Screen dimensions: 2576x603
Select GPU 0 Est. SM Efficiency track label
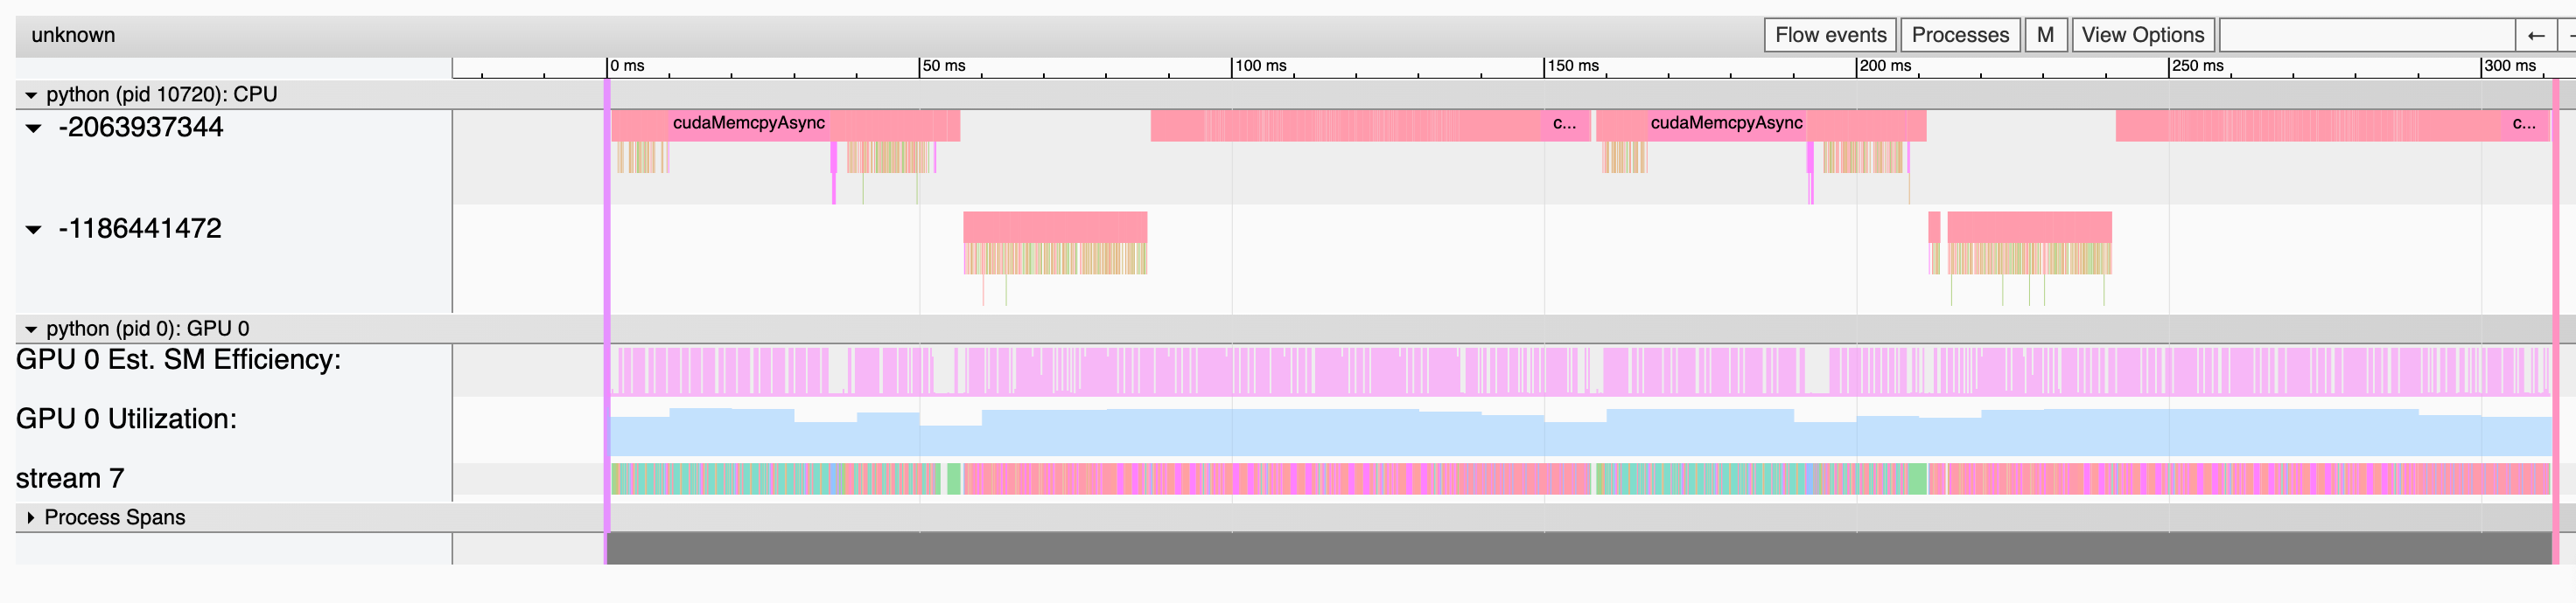click(179, 359)
